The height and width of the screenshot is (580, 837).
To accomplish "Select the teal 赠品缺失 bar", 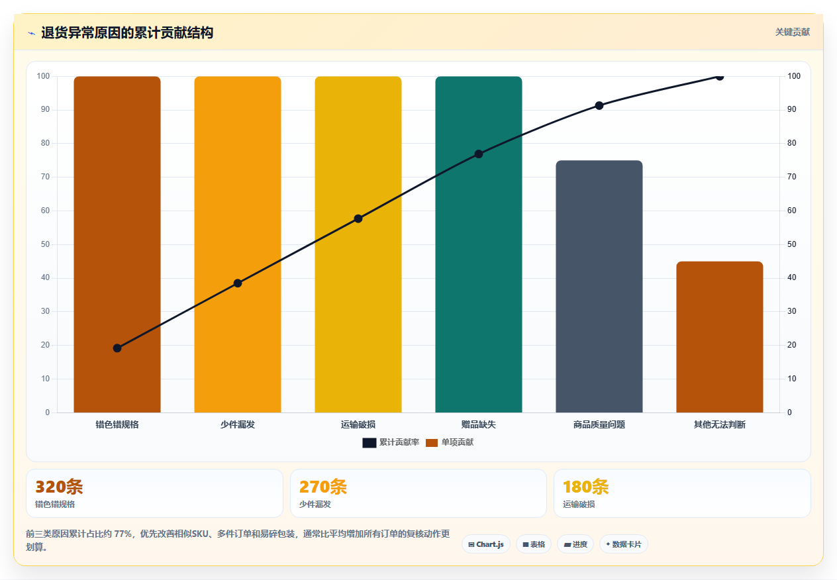I will [479, 244].
